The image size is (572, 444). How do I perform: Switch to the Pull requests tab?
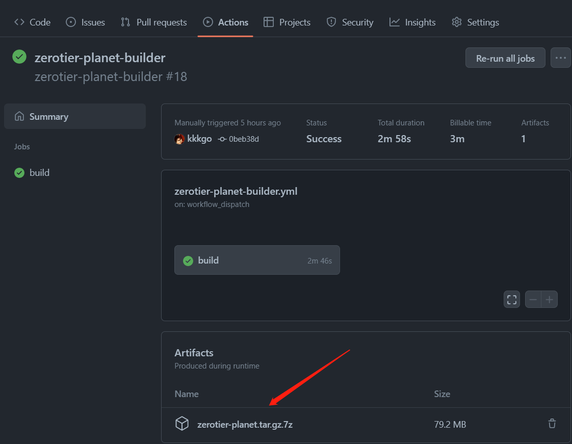tap(161, 22)
